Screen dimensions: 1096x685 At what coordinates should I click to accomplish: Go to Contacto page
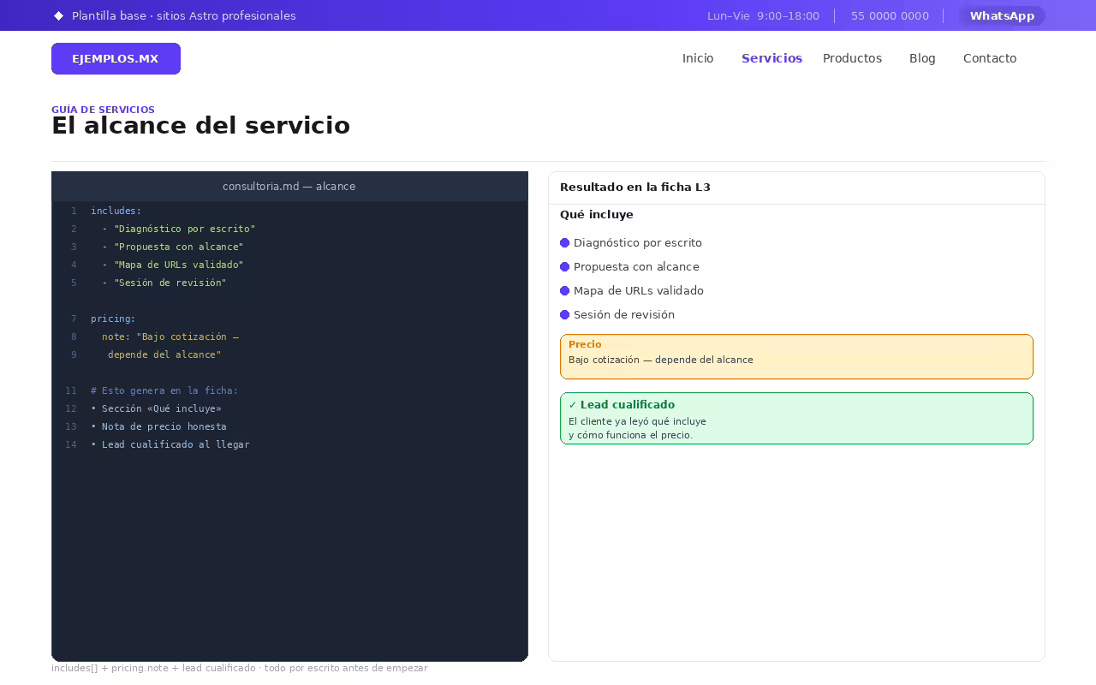pyautogui.click(x=990, y=58)
